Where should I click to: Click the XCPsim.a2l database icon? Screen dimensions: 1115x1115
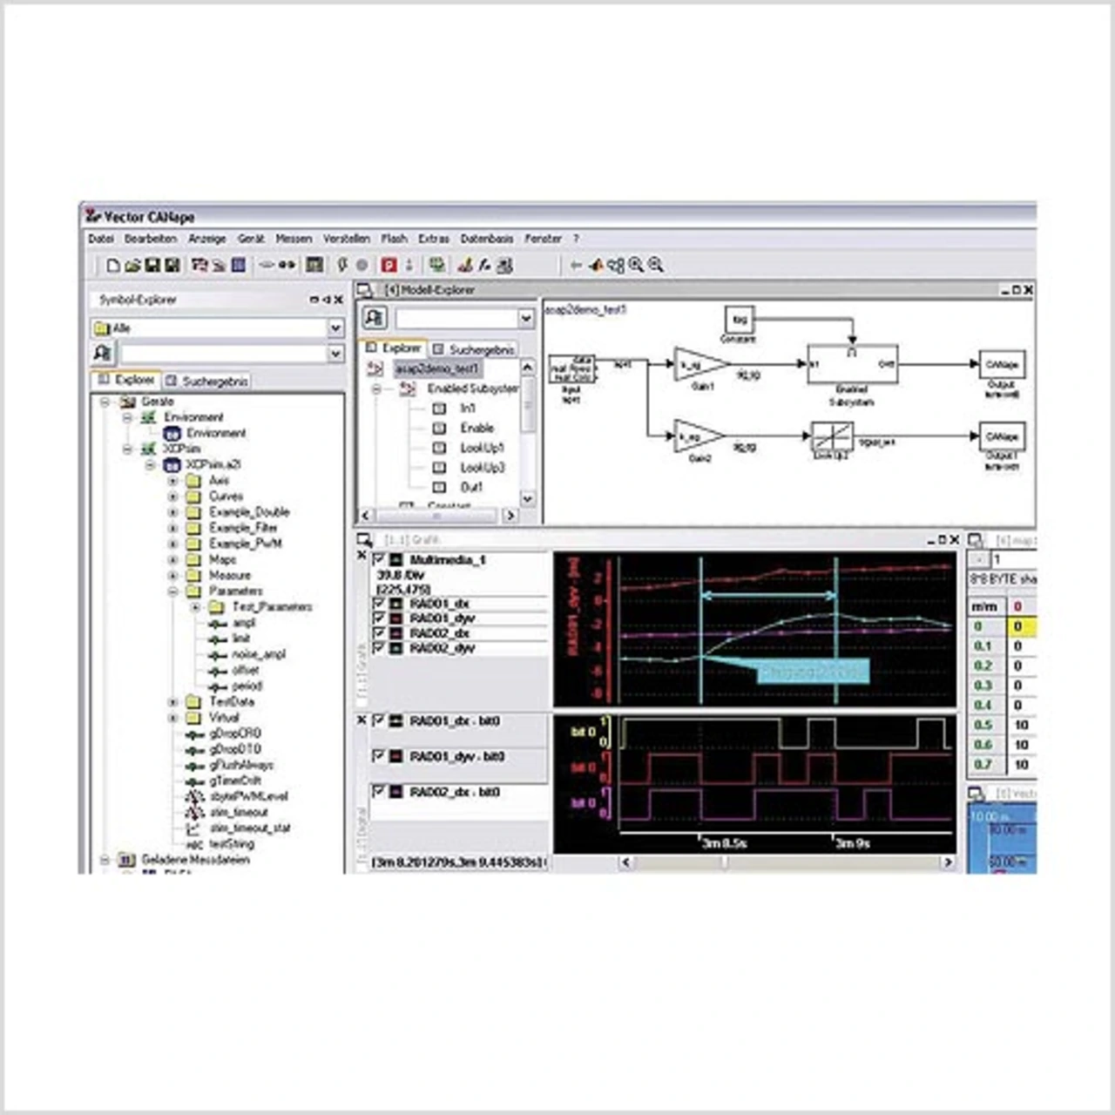tap(171, 464)
